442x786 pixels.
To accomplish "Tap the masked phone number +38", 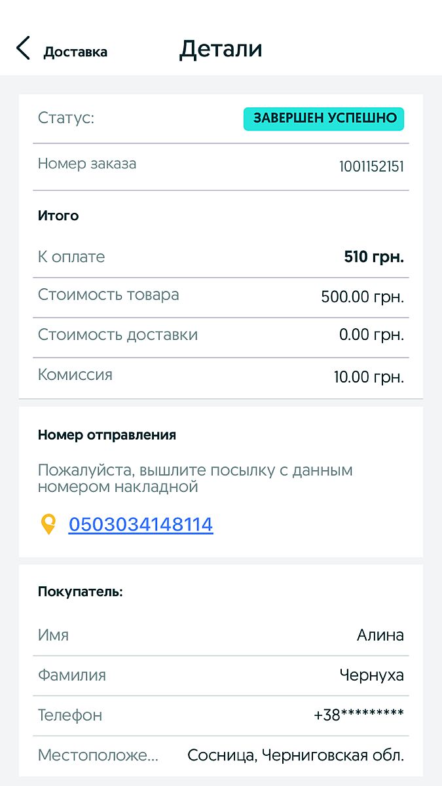I will (359, 715).
